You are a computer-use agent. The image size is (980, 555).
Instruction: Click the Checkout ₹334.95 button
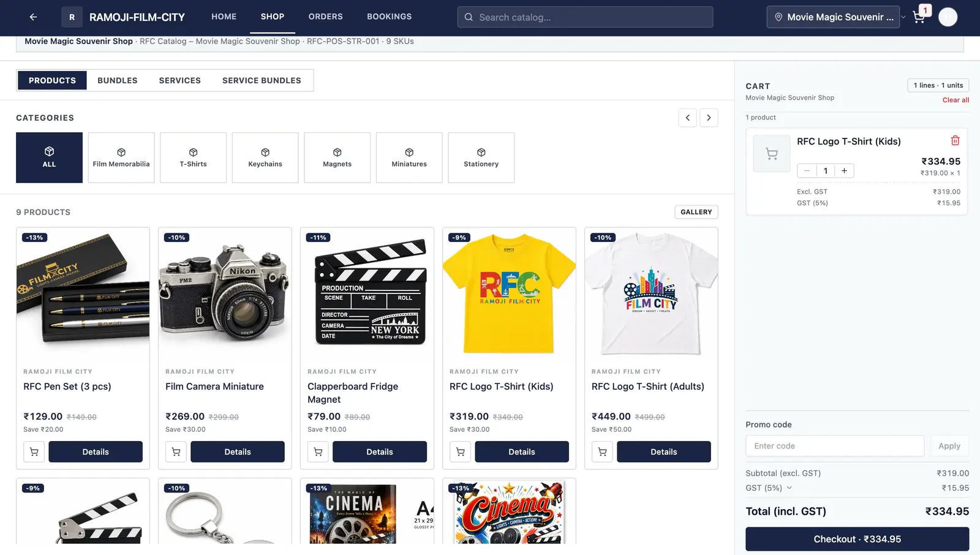pos(857,539)
